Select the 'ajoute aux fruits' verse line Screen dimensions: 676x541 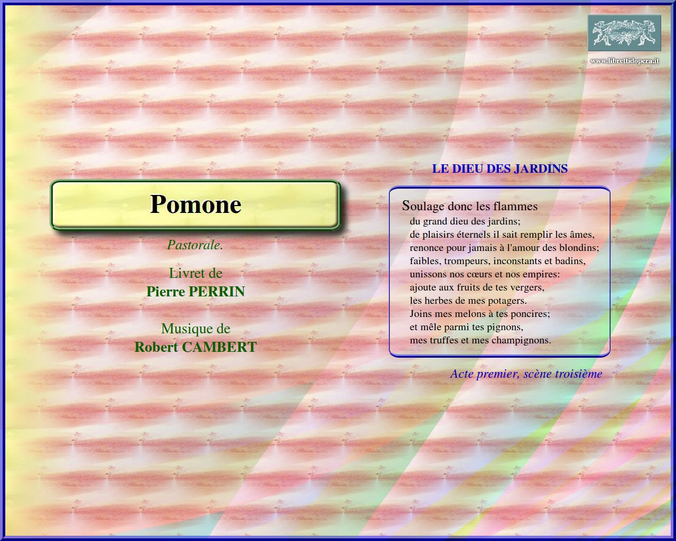pyautogui.click(x=476, y=287)
